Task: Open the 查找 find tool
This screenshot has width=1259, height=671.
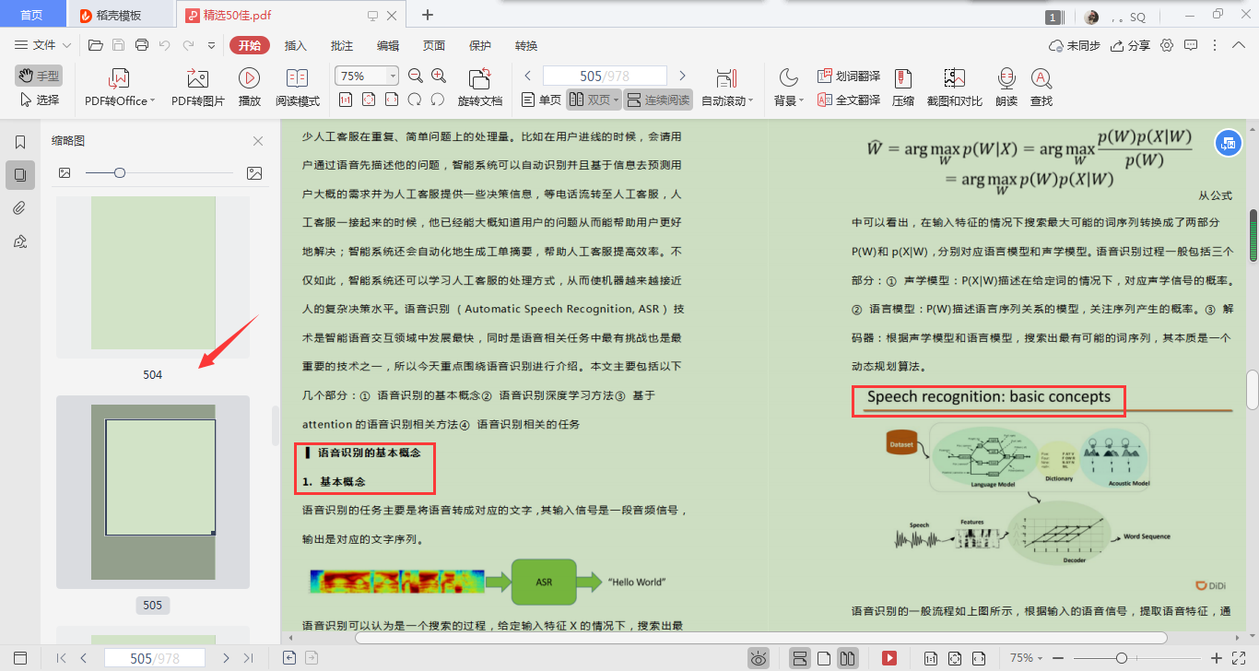Action: tap(1041, 88)
